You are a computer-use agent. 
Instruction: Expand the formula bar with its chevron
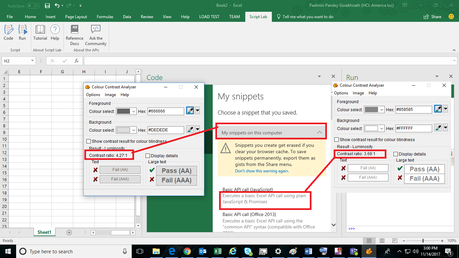[x=454, y=61]
